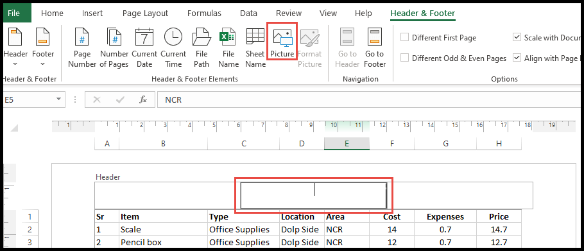The image size is (584, 251).
Task: Open the Page Layout tab
Action: click(x=145, y=13)
